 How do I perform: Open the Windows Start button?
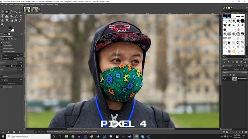[x=3, y=136]
